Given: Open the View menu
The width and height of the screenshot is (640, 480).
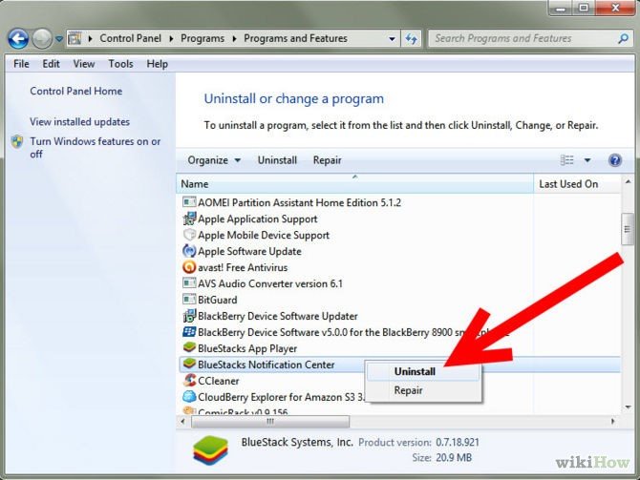Looking at the screenshot, I should [x=84, y=64].
